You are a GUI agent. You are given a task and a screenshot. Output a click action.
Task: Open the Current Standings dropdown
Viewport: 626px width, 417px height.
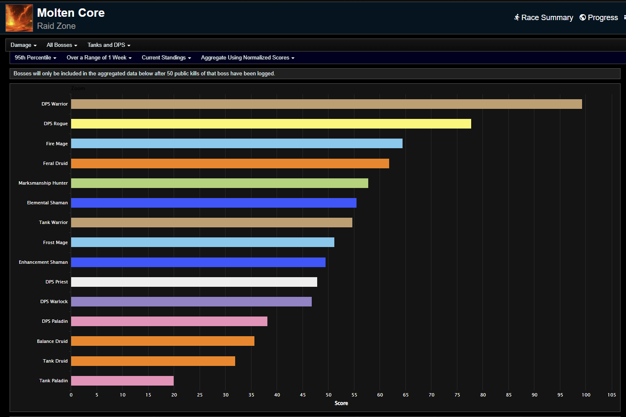(x=166, y=57)
